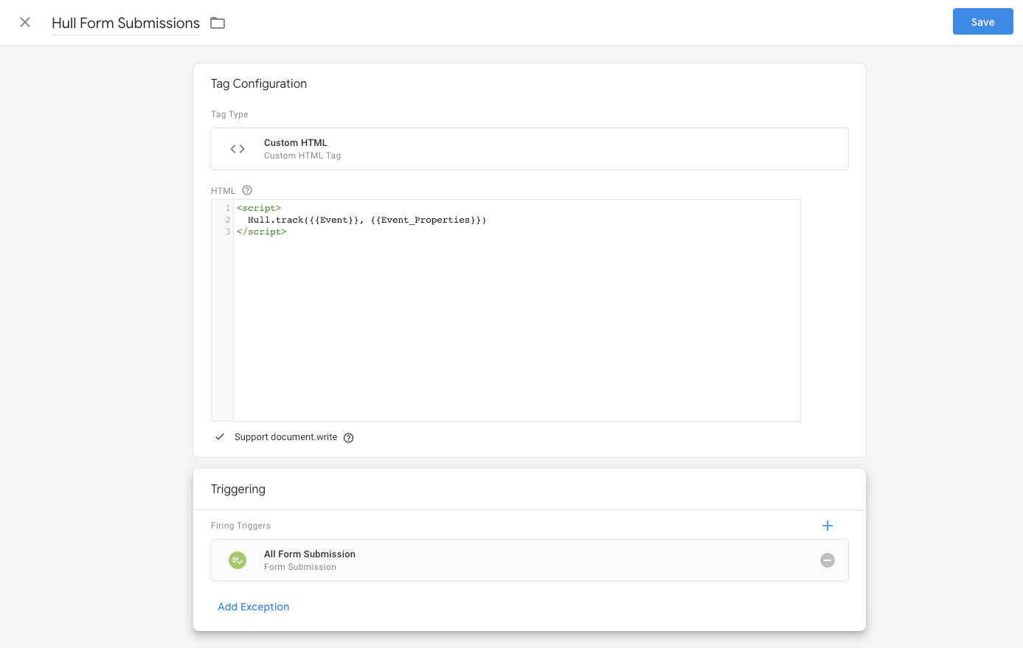1023x648 pixels.
Task: Click the opening script tag line
Action: (x=259, y=208)
